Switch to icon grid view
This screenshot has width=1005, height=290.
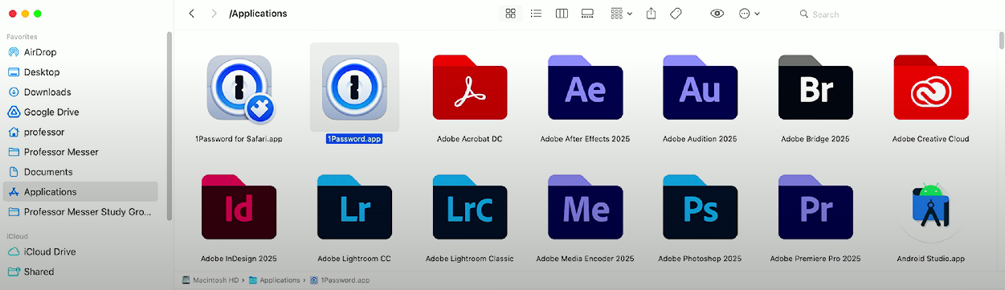(x=510, y=14)
